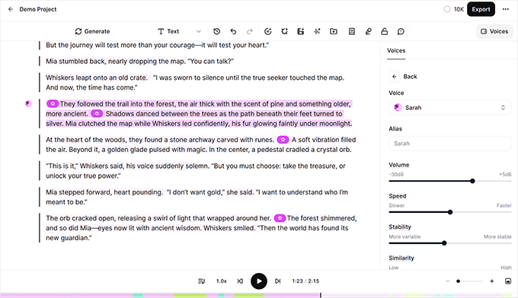Adjust the Volume slider handle
Image resolution: width=518 pixels, height=298 pixels.
click(x=472, y=181)
